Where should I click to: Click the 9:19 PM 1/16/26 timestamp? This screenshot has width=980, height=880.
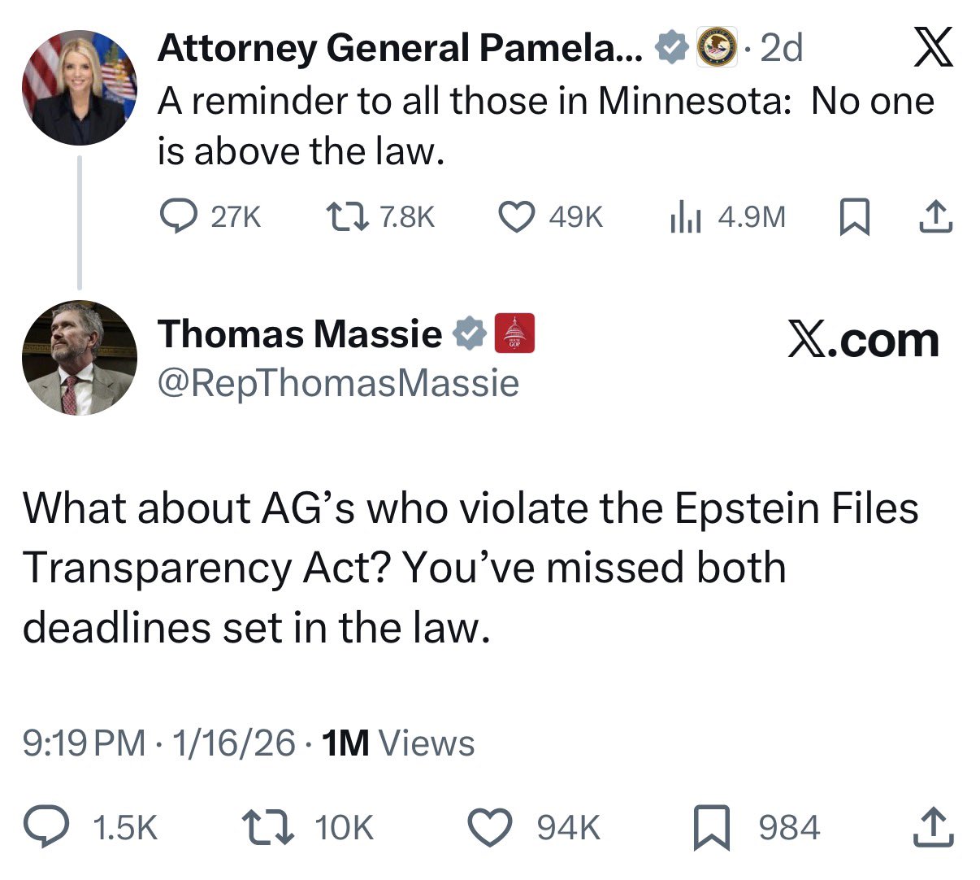pyautogui.click(x=158, y=743)
